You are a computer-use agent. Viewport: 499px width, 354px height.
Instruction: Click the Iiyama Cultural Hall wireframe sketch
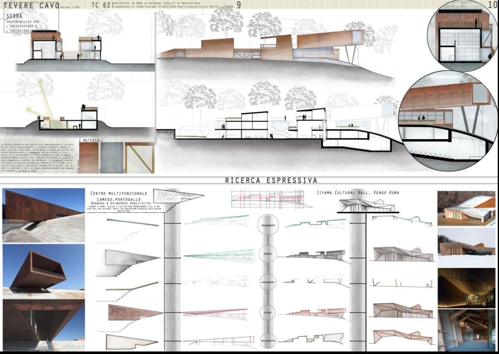[366, 205]
